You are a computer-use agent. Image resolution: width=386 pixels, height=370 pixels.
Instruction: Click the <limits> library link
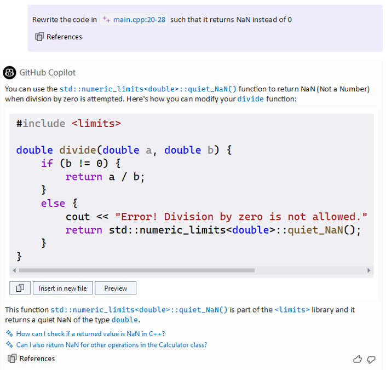pyautogui.click(x=292, y=309)
